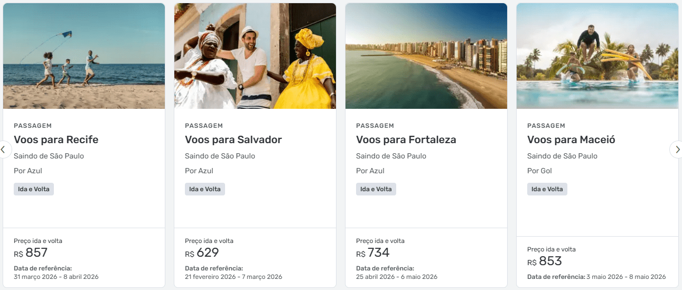
Task: Select the R$ 857 Recife price
Action: pyautogui.click(x=31, y=253)
